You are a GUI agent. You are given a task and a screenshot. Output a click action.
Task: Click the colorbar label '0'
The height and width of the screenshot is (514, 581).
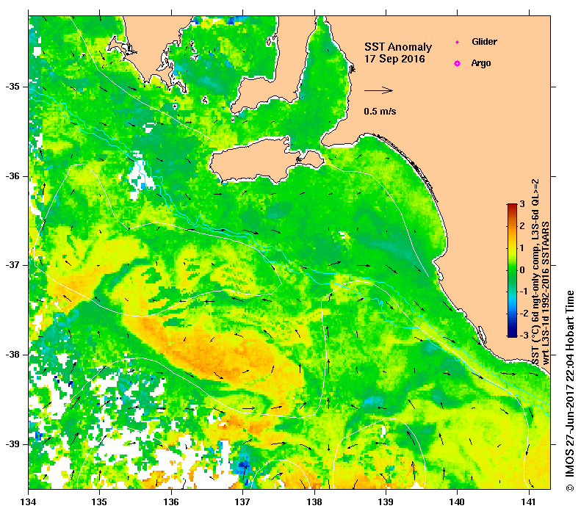coord(522,269)
